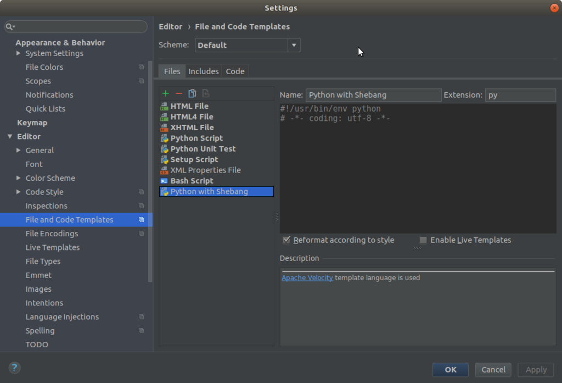Click inside the template code editor

[x=418, y=169]
